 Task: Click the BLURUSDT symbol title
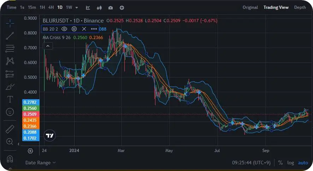coord(56,21)
